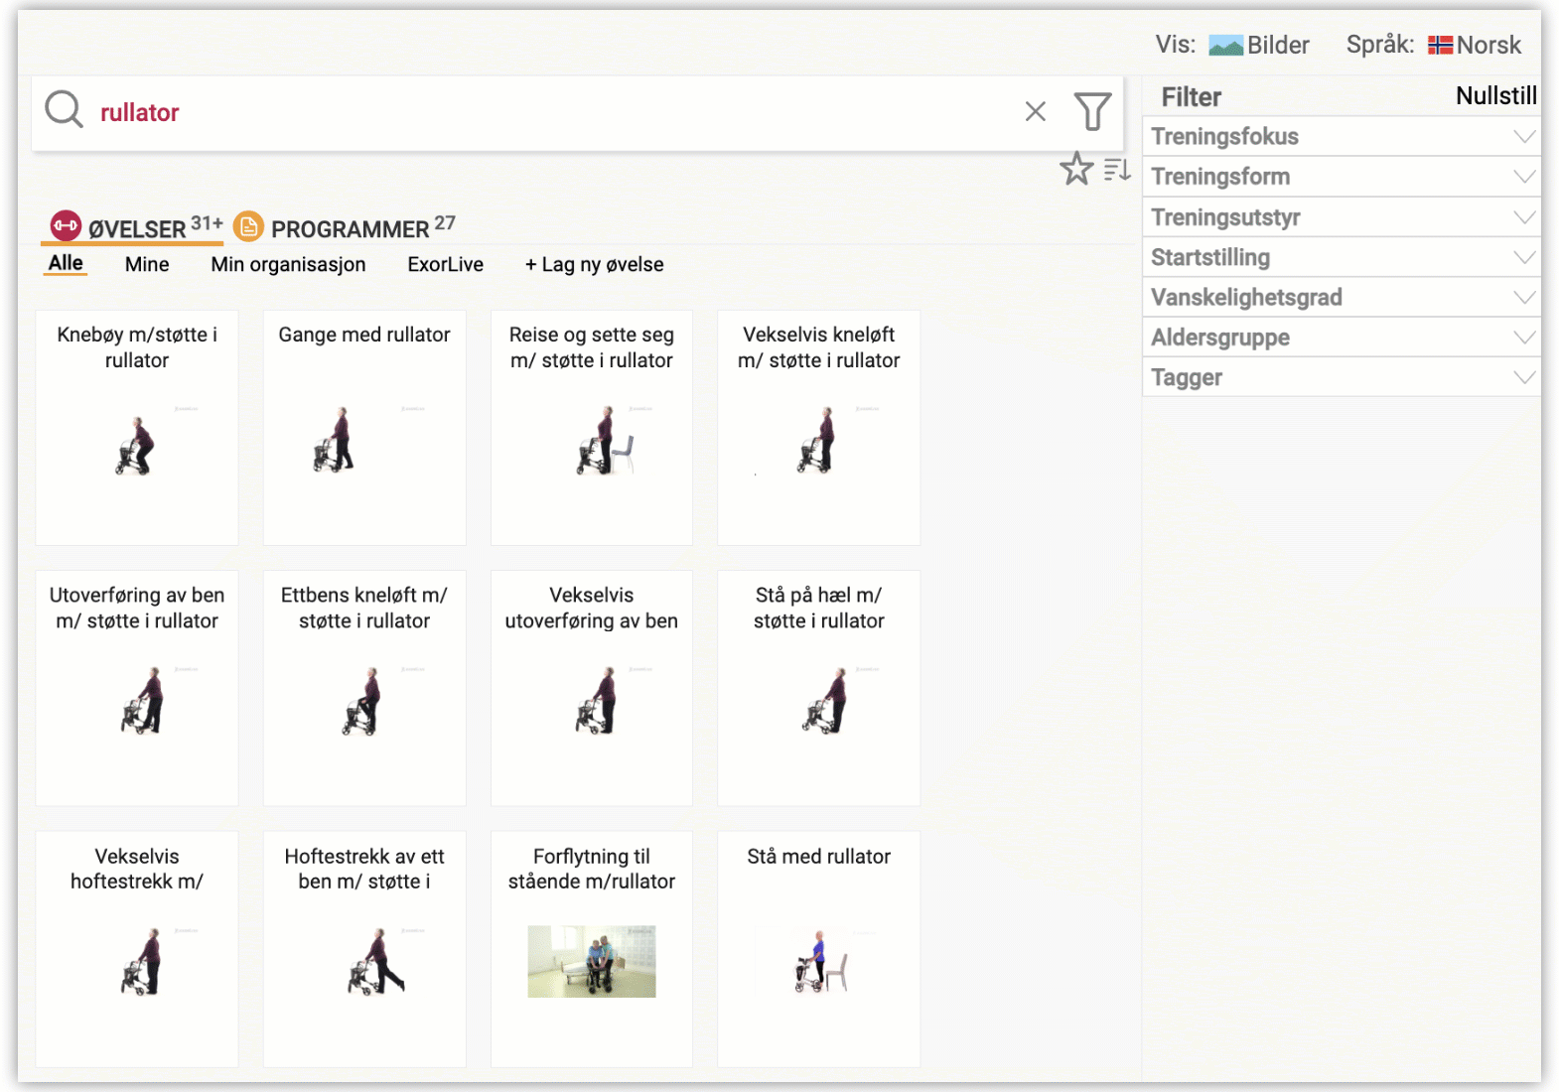Click the orange Programmer document icon

[x=248, y=227]
